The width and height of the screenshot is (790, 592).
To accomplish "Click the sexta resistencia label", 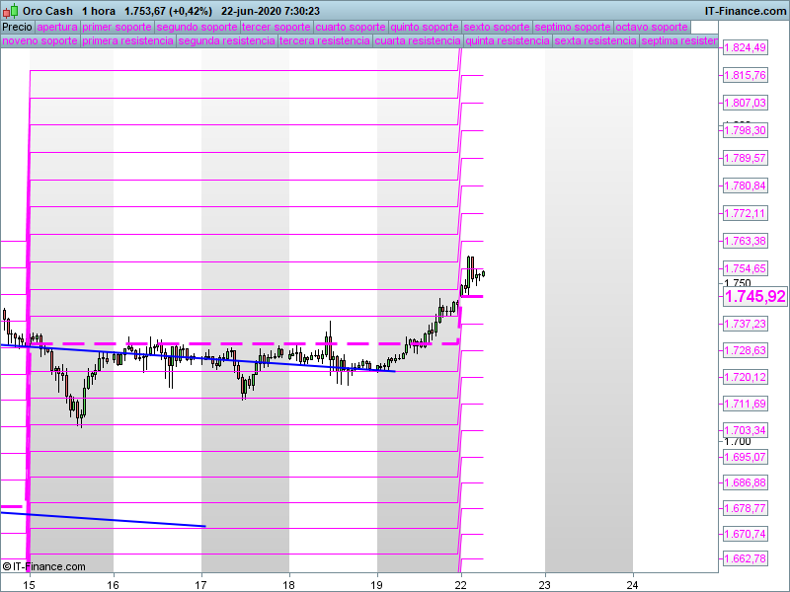I will click(x=594, y=41).
